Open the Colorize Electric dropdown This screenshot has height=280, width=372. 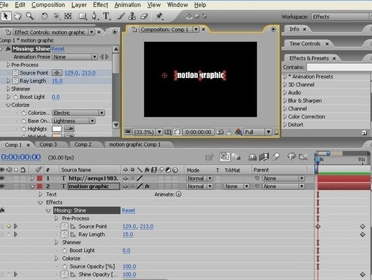(x=79, y=113)
